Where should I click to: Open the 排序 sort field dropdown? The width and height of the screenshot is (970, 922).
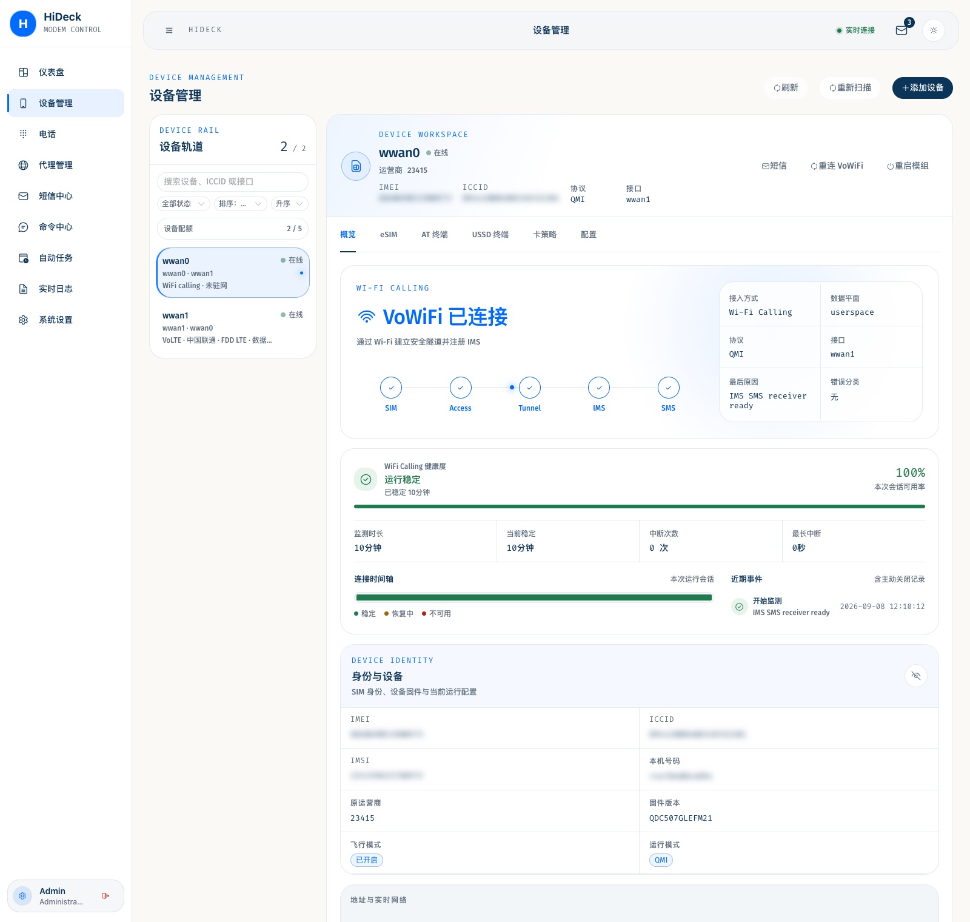(x=241, y=204)
